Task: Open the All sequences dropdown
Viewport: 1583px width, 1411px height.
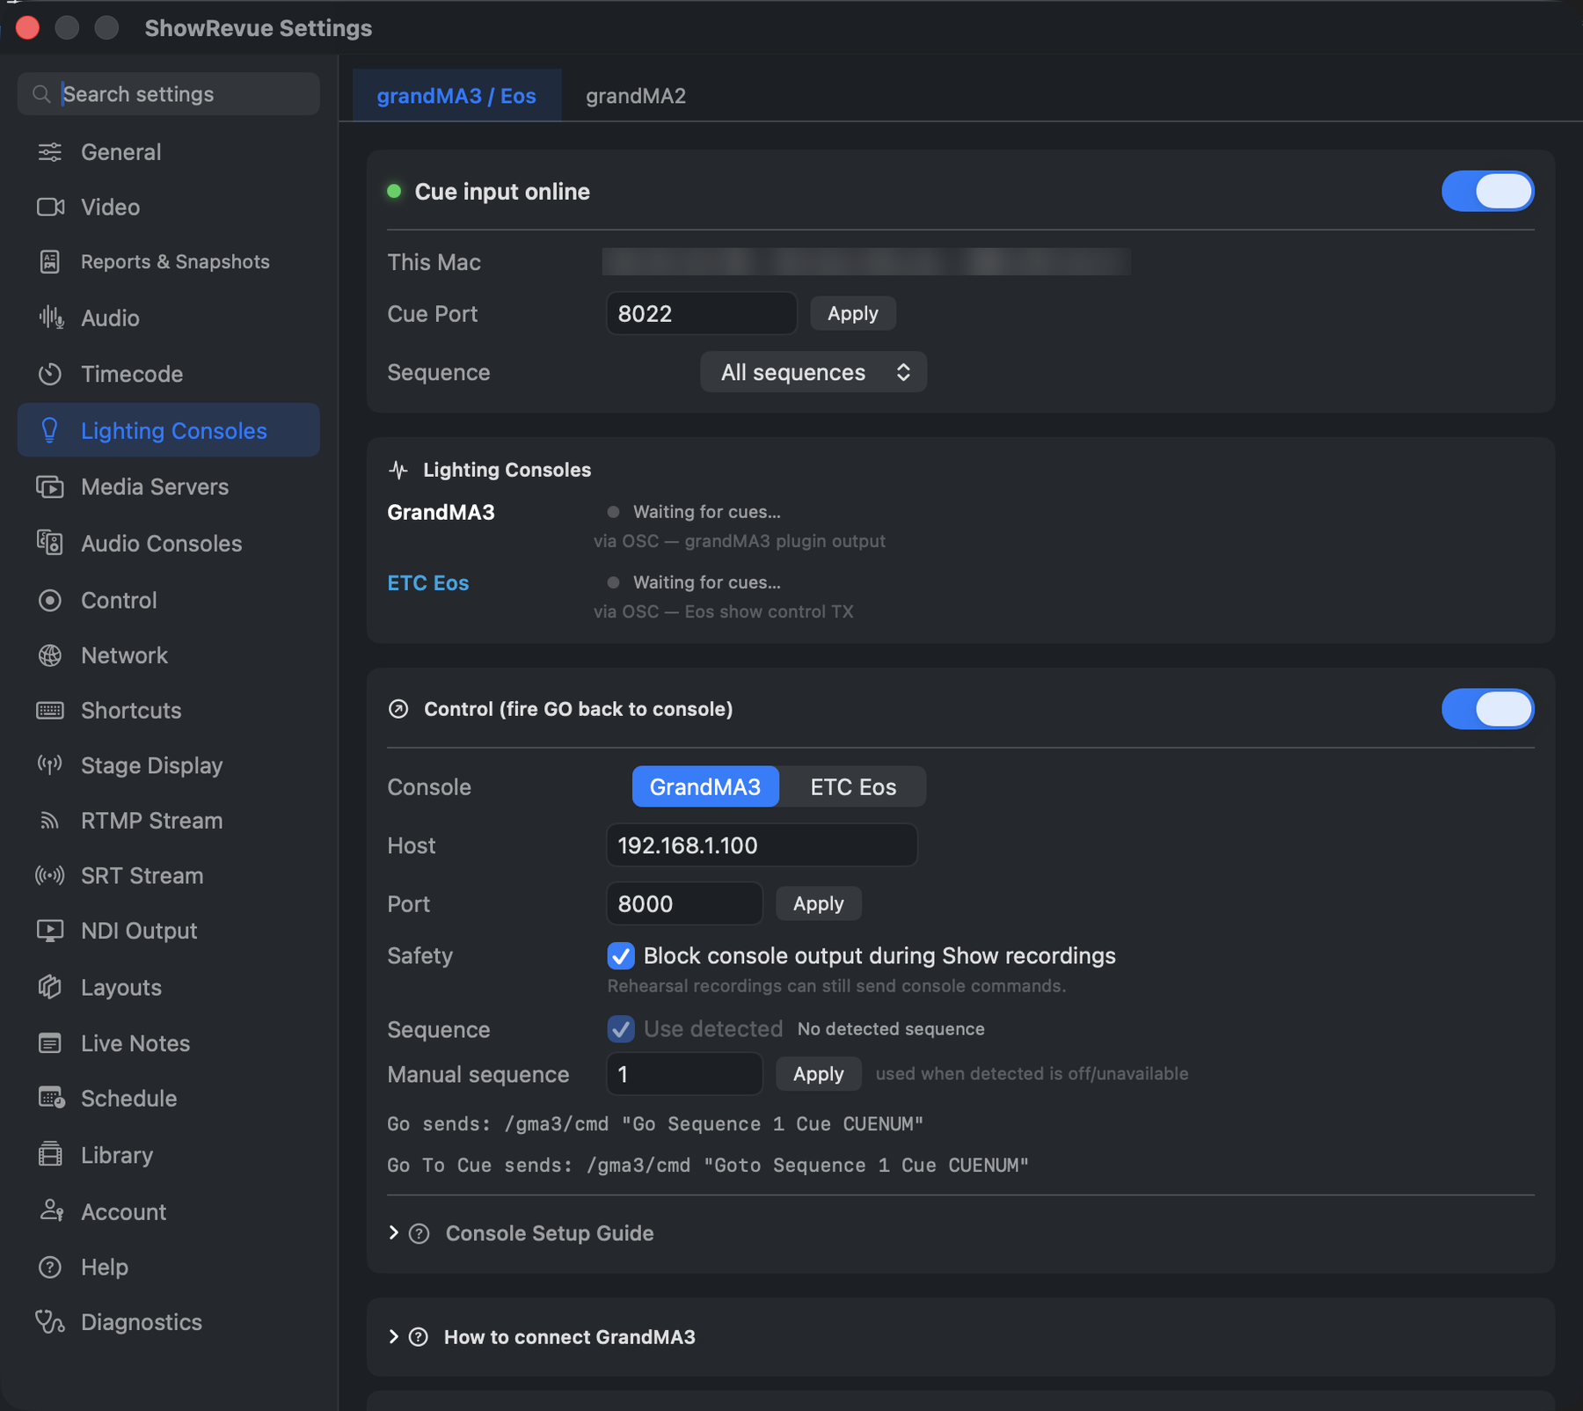Action: (813, 372)
